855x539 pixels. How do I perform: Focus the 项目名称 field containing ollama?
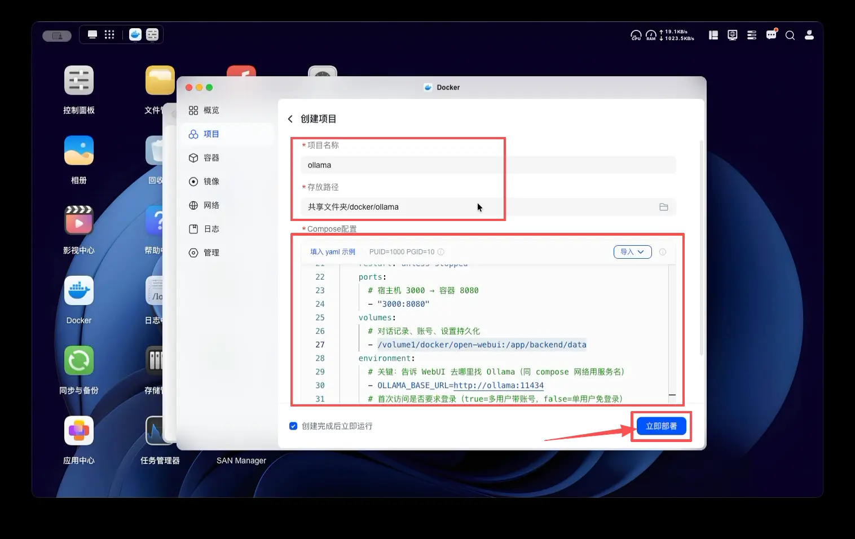488,165
